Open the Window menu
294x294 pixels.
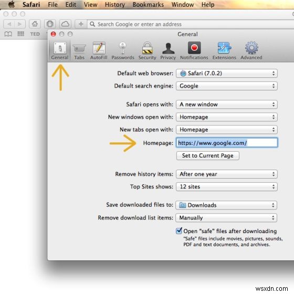click(183, 5)
